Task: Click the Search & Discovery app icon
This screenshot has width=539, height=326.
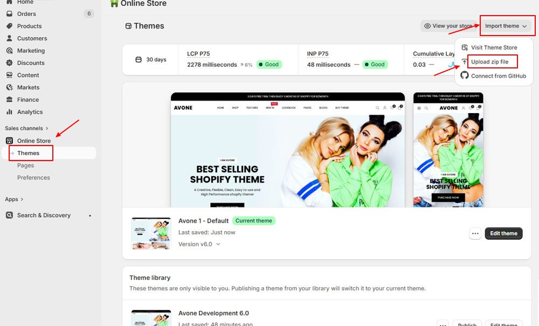Action: 9,215
